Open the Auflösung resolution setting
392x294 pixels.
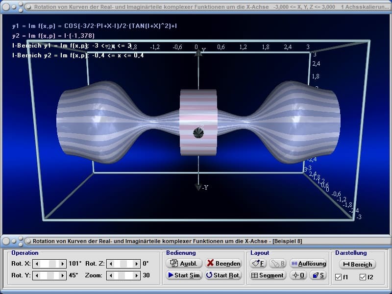[x=308, y=263]
